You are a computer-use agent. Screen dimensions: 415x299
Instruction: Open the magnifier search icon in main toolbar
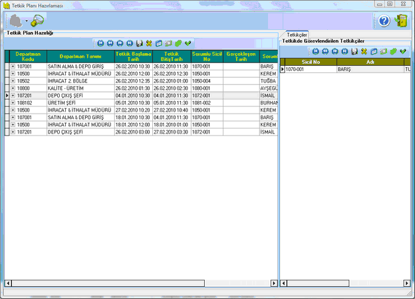(x=37, y=21)
